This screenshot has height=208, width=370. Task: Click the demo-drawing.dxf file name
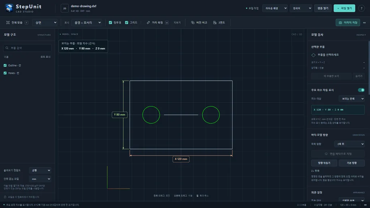tap(83, 6)
